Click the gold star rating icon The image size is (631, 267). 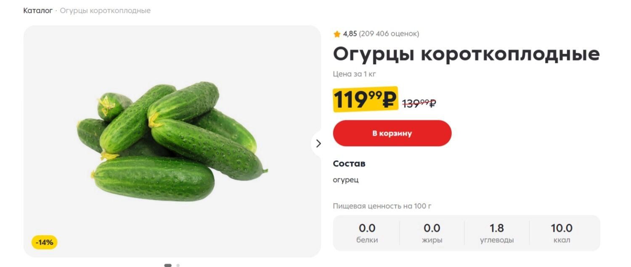click(337, 34)
